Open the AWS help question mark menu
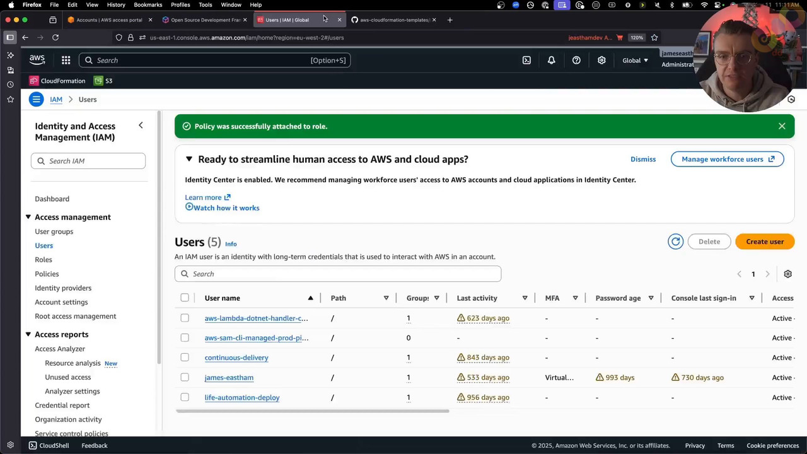This screenshot has height=454, width=807. pyautogui.click(x=576, y=61)
